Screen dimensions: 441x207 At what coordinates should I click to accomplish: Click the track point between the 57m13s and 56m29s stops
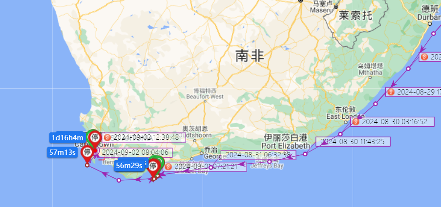pyautogui.click(x=119, y=180)
